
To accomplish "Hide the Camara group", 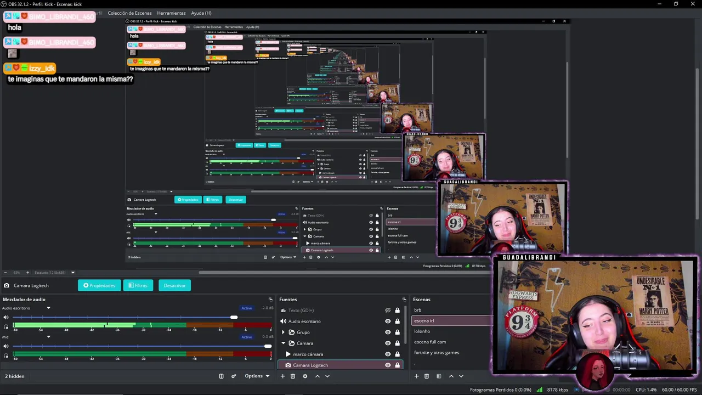I will pos(388,343).
